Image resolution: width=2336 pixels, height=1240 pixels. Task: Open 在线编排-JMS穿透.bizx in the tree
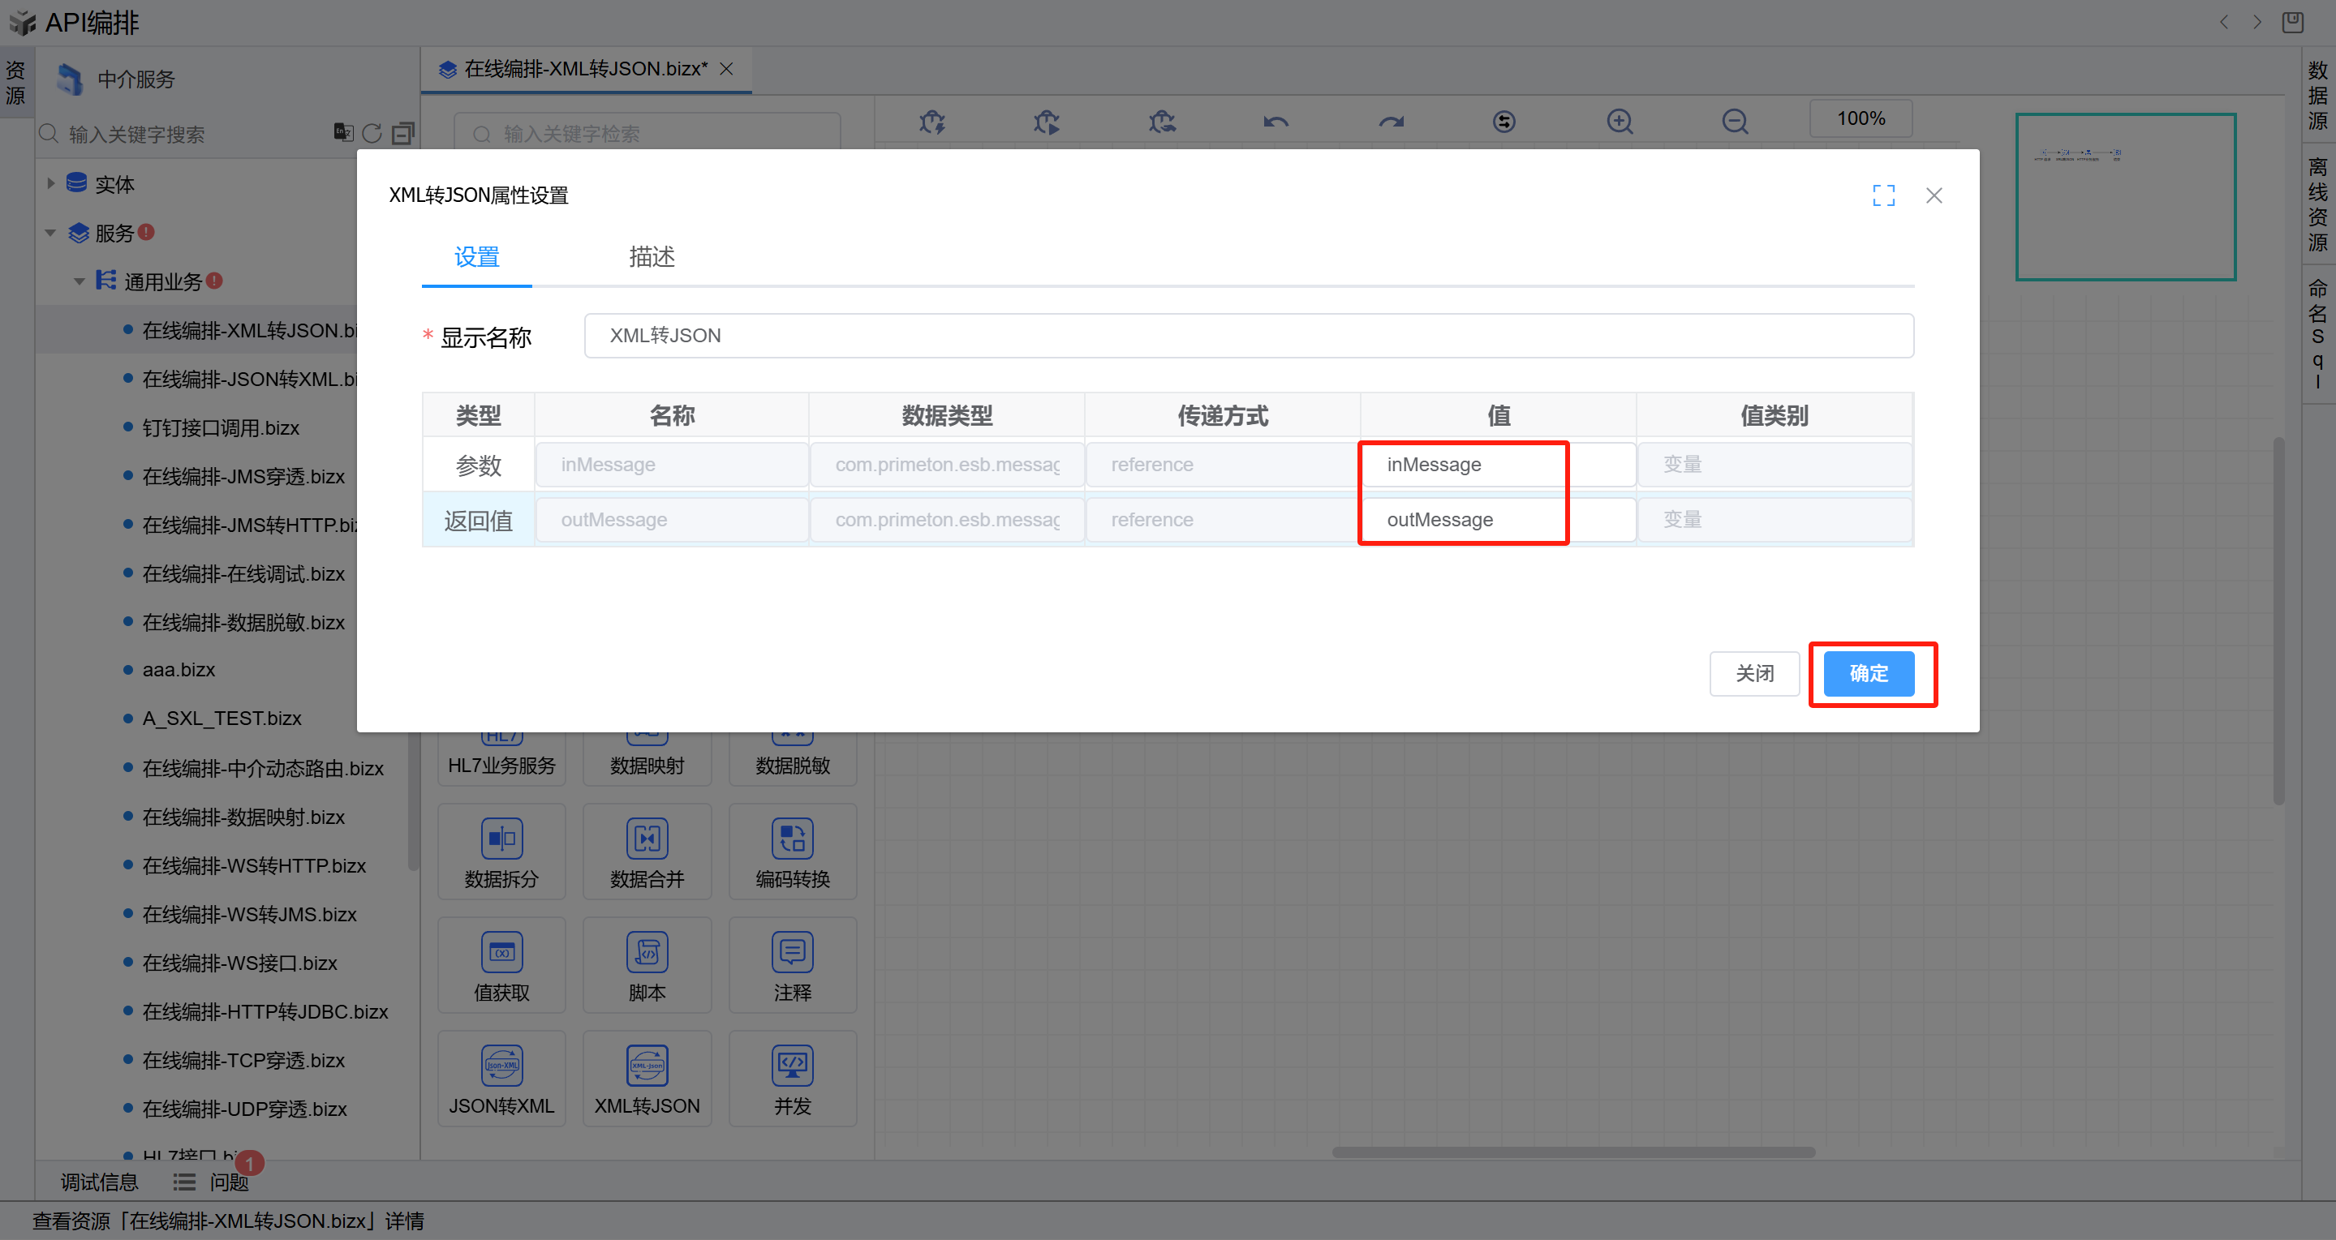(243, 477)
